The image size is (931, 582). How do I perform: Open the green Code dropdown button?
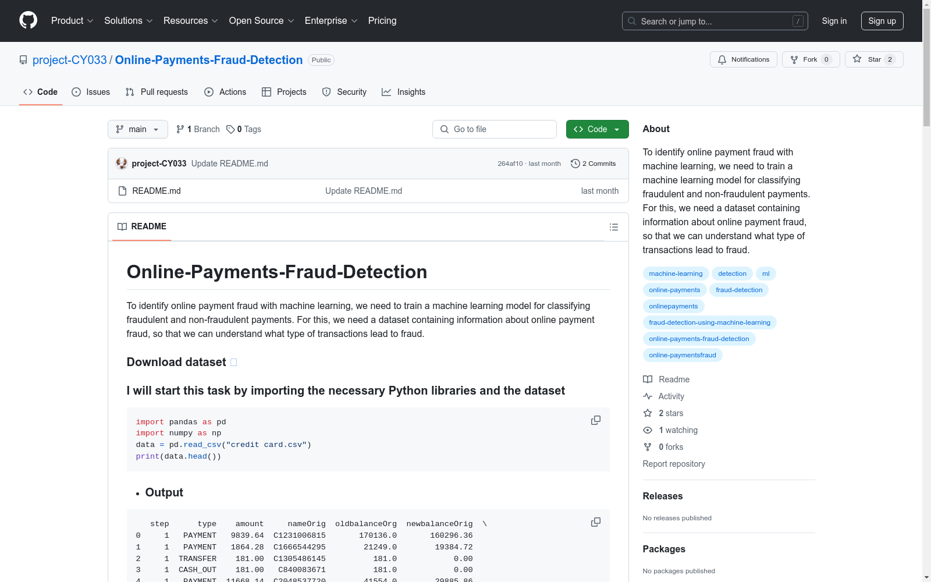click(x=597, y=129)
